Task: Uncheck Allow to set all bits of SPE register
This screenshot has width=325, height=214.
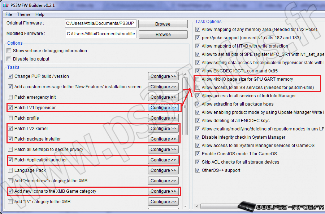Action: (x=198, y=54)
